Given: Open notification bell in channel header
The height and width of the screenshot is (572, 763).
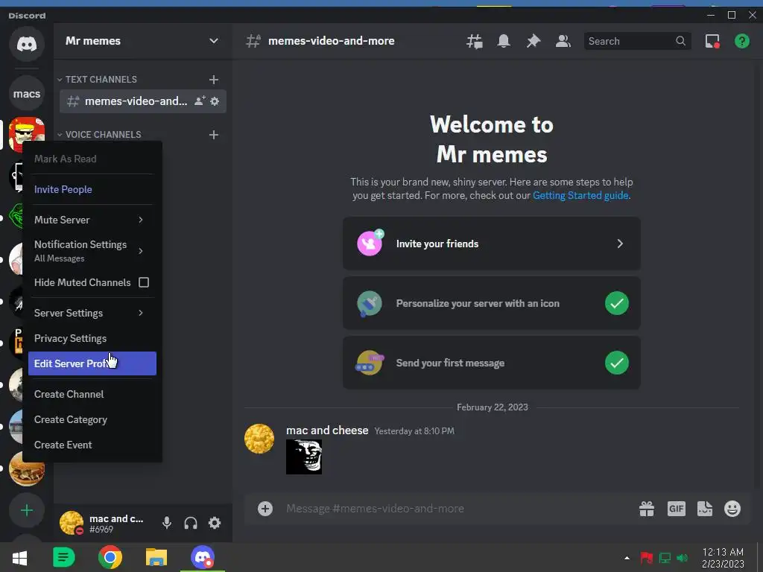Looking at the screenshot, I should [x=504, y=42].
